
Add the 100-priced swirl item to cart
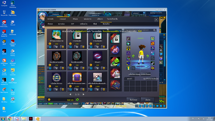[x=97, y=68]
